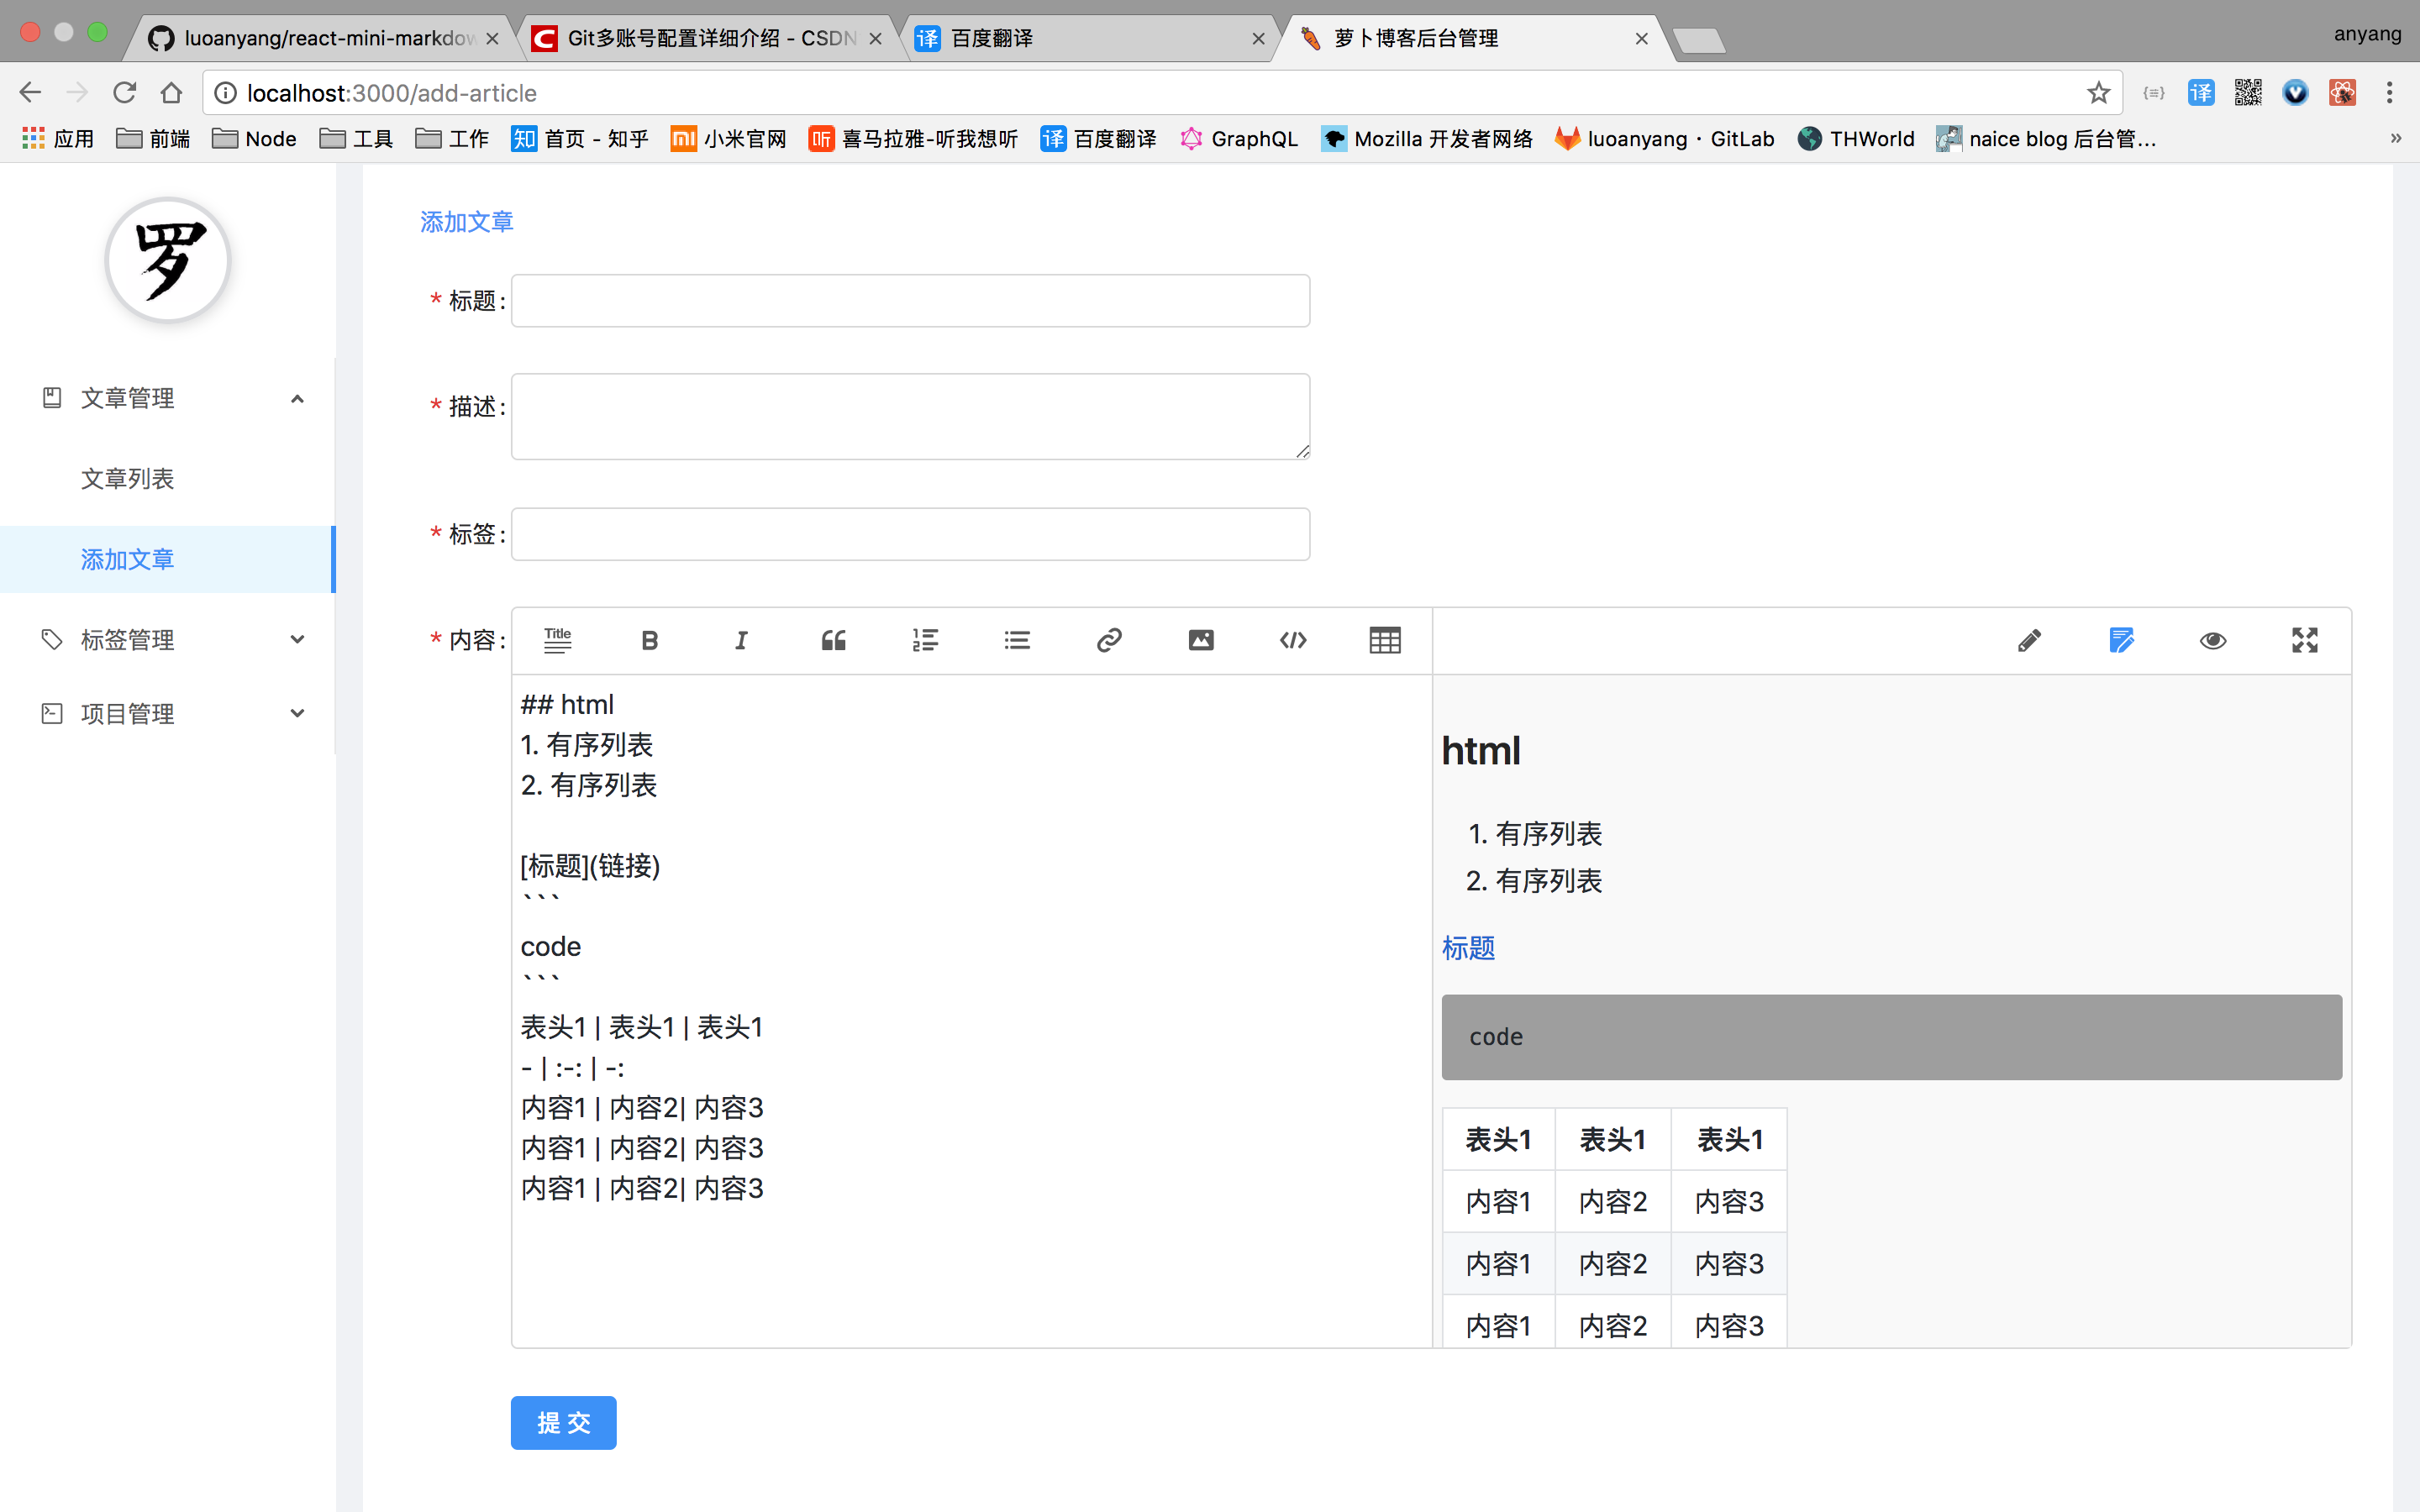This screenshot has height=1512, width=2420.
Task: Toggle bold formatting in markdown editor
Action: pyautogui.click(x=649, y=640)
